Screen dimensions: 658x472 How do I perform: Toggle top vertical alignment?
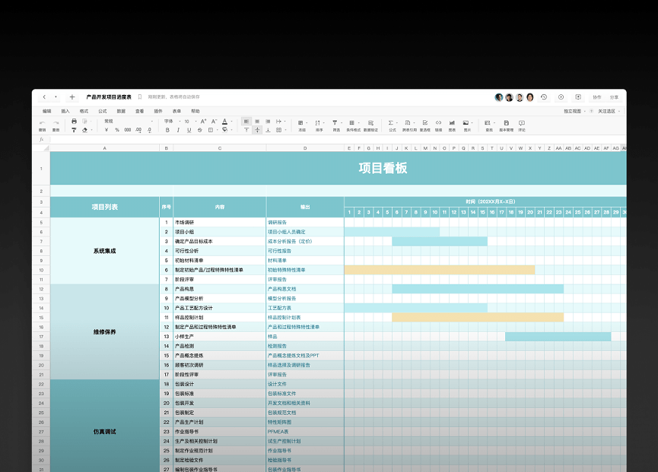[246, 130]
